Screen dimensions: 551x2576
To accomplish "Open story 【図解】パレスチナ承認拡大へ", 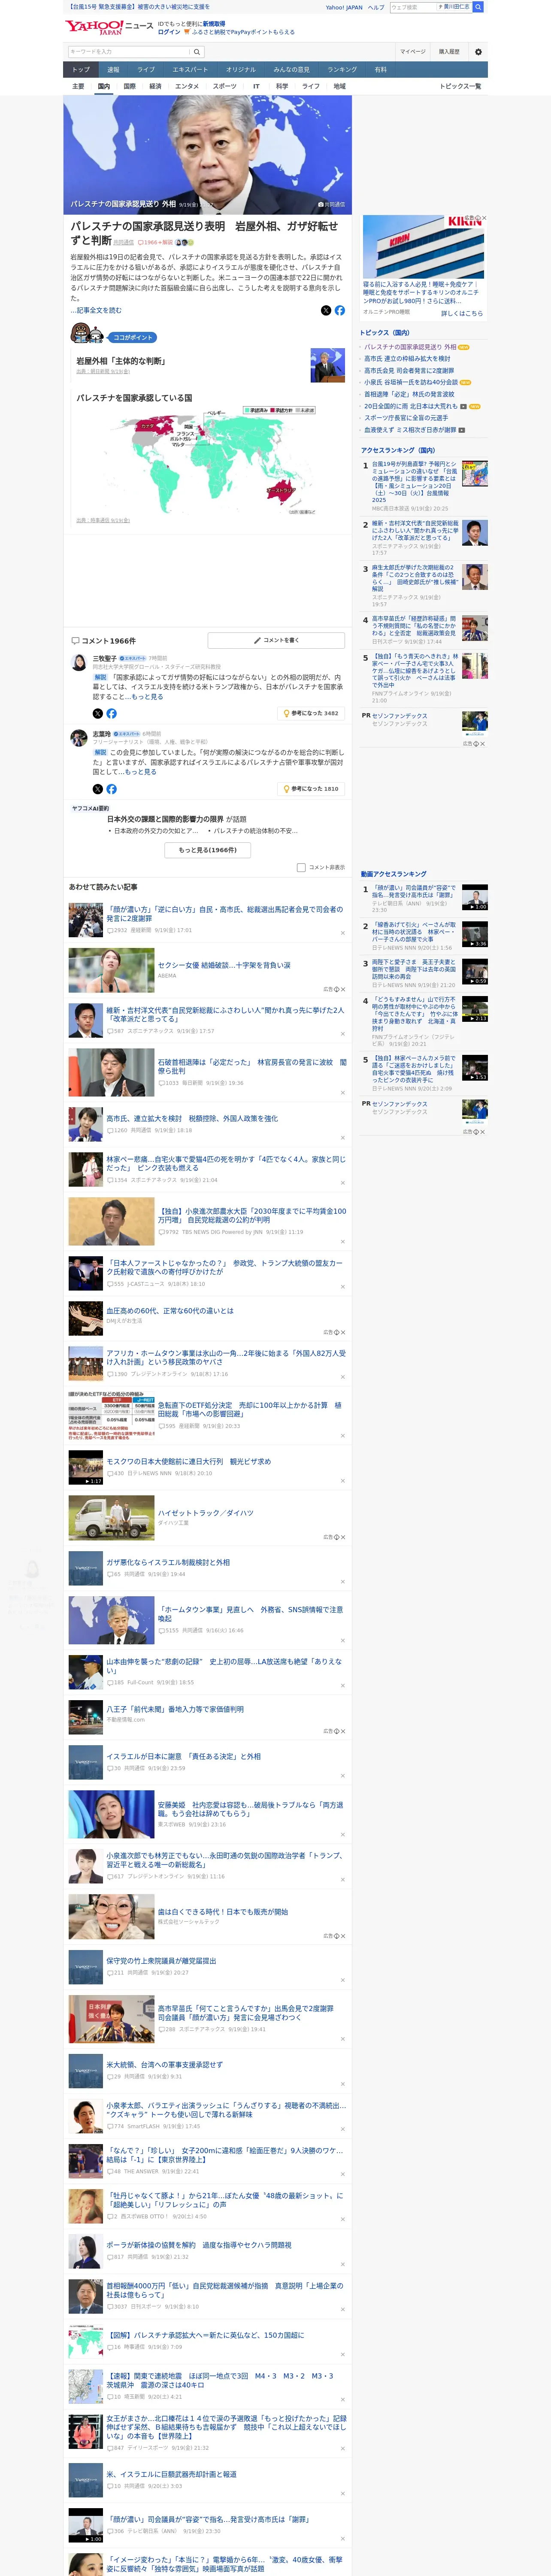I will tap(205, 2335).
